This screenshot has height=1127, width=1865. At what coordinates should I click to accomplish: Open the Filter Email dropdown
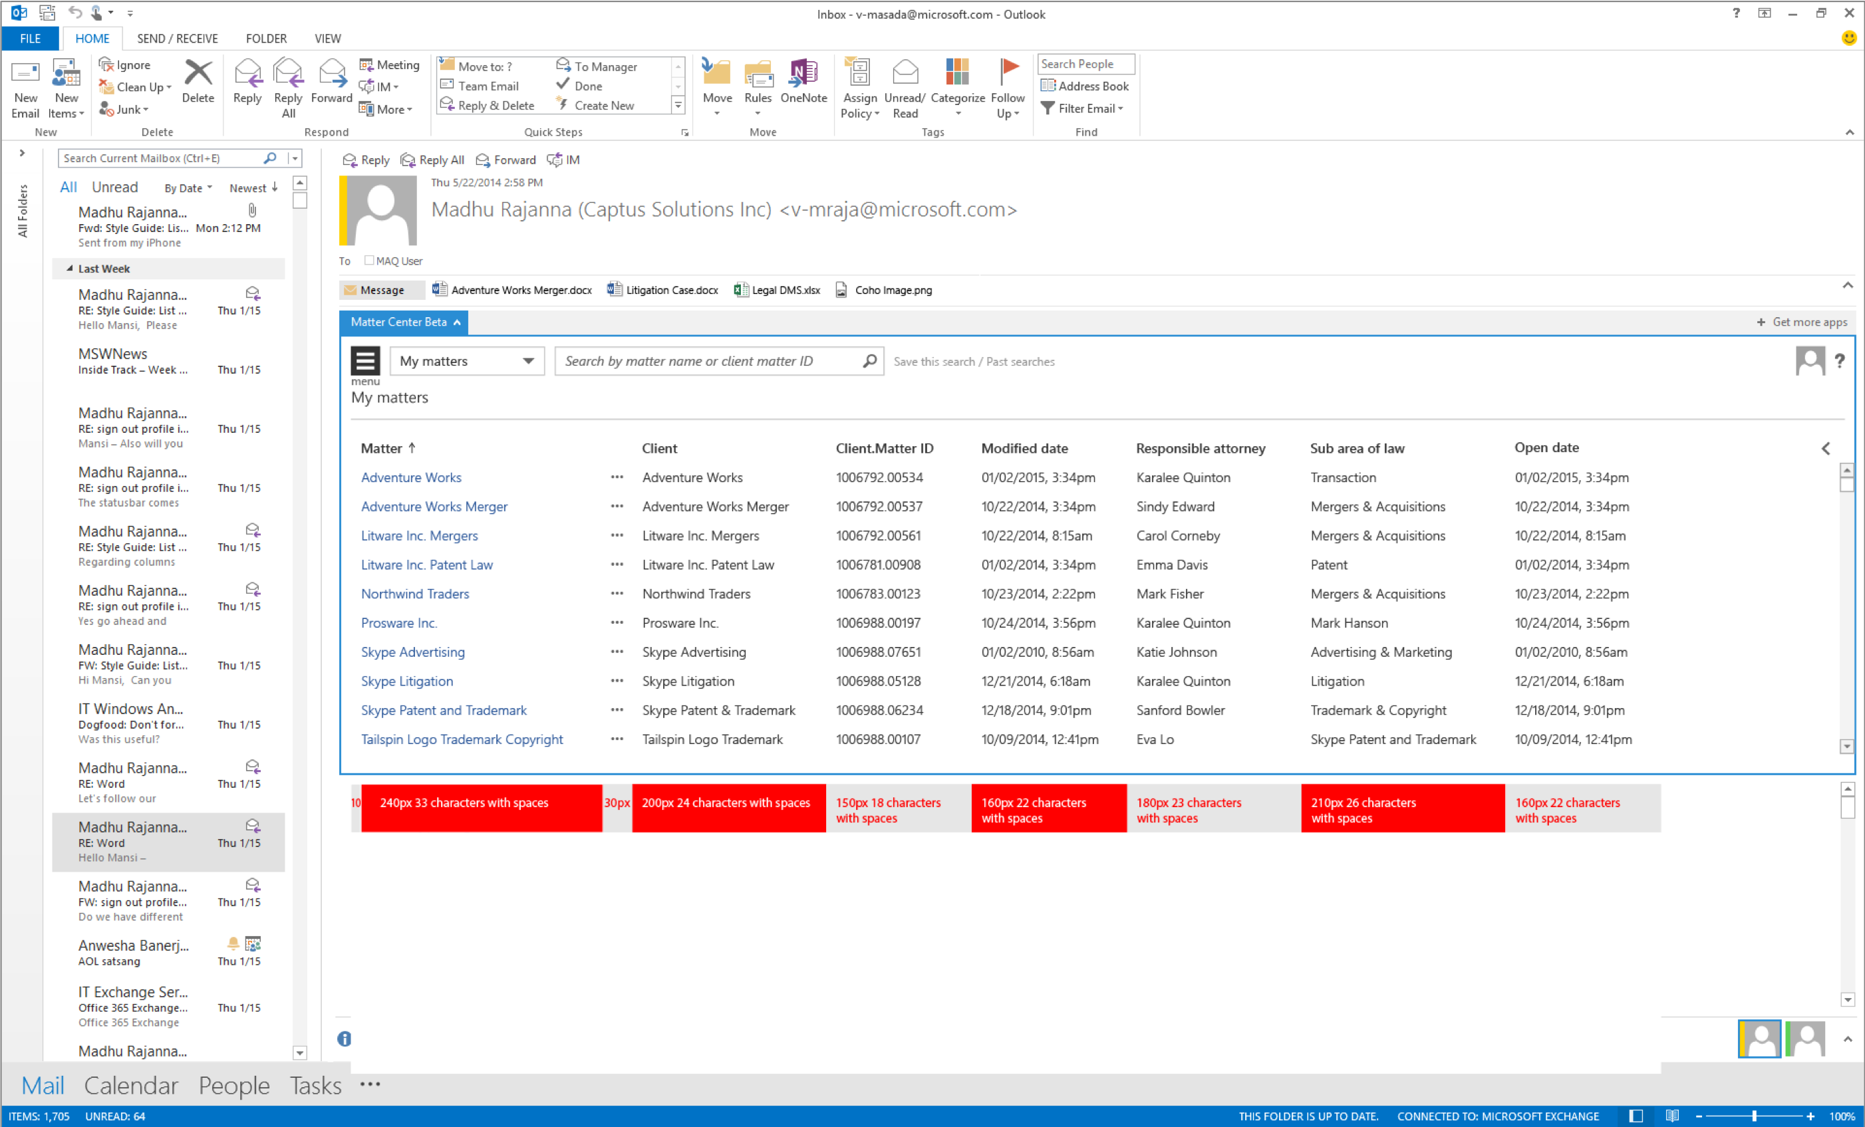pyautogui.click(x=1082, y=108)
